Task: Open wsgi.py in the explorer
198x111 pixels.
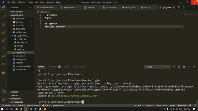Action: tap(20, 49)
